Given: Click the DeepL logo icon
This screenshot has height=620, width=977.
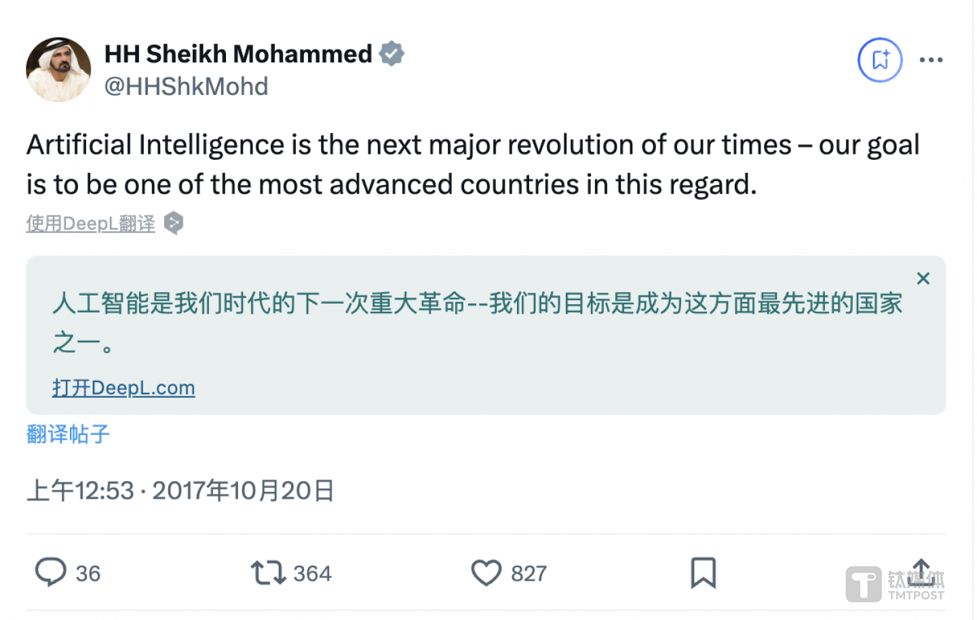Looking at the screenshot, I should [x=174, y=223].
